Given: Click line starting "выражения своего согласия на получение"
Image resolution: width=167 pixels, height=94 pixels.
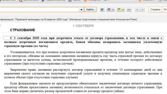Looking at the screenshot, I should point(83,74).
